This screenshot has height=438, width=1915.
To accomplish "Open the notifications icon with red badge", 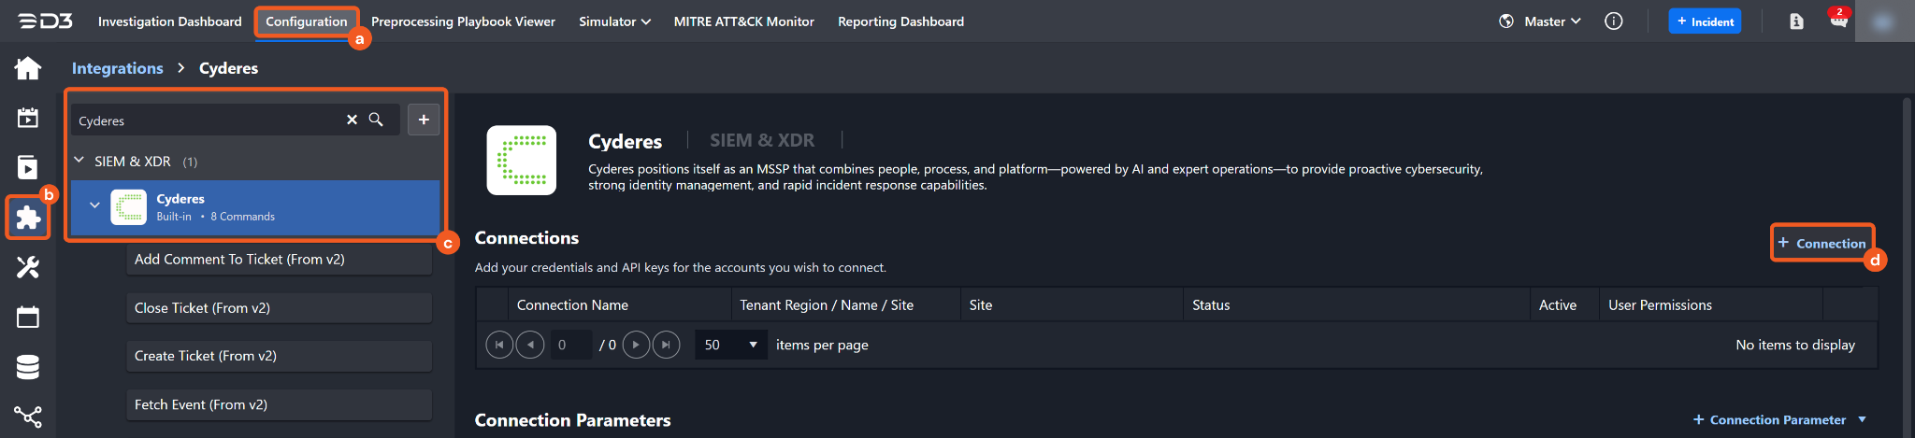I will [x=1837, y=21].
